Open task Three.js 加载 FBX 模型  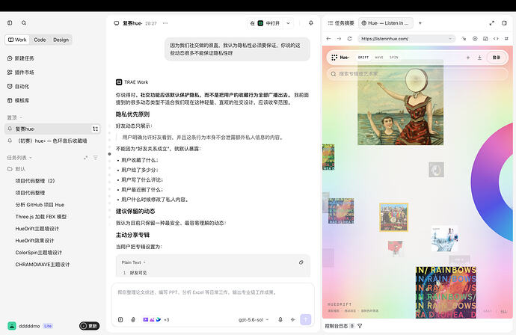[x=41, y=217]
